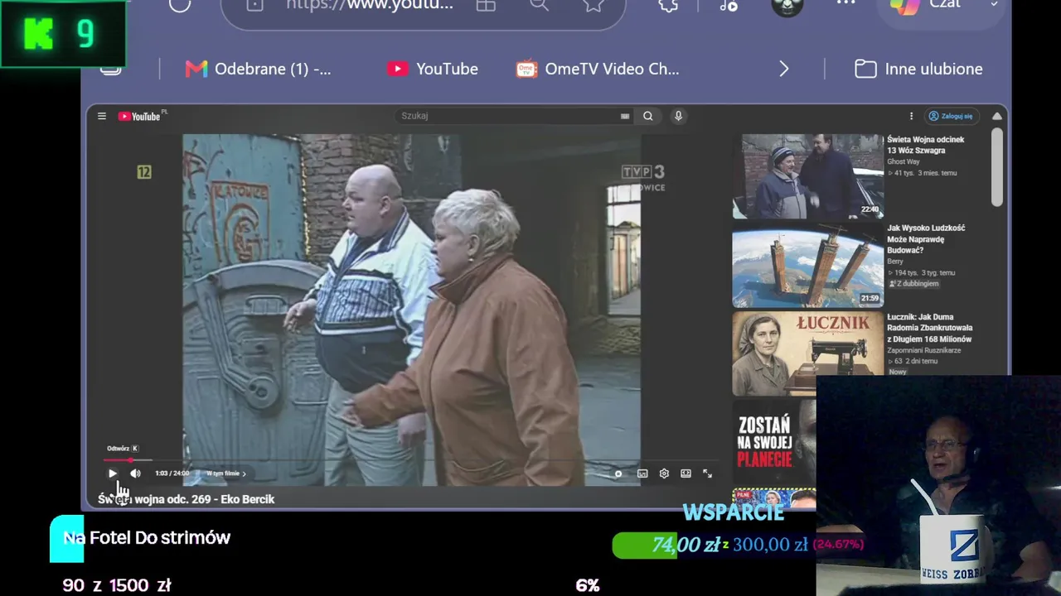
Task: Click the apps grid icon in address bar
Action: [x=486, y=5]
